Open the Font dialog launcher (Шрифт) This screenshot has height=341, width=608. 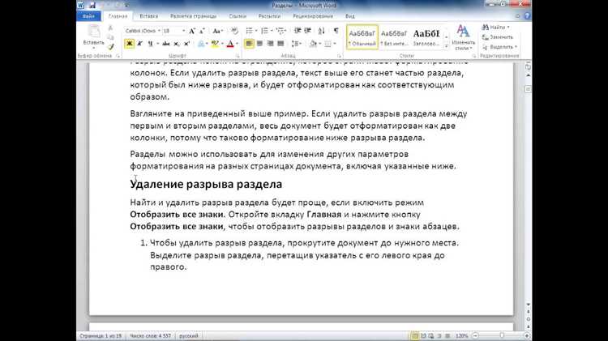(x=238, y=56)
